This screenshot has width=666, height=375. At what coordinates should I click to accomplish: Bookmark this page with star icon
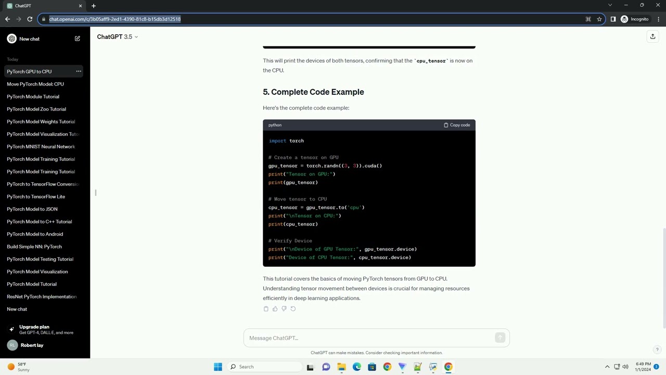point(599,19)
